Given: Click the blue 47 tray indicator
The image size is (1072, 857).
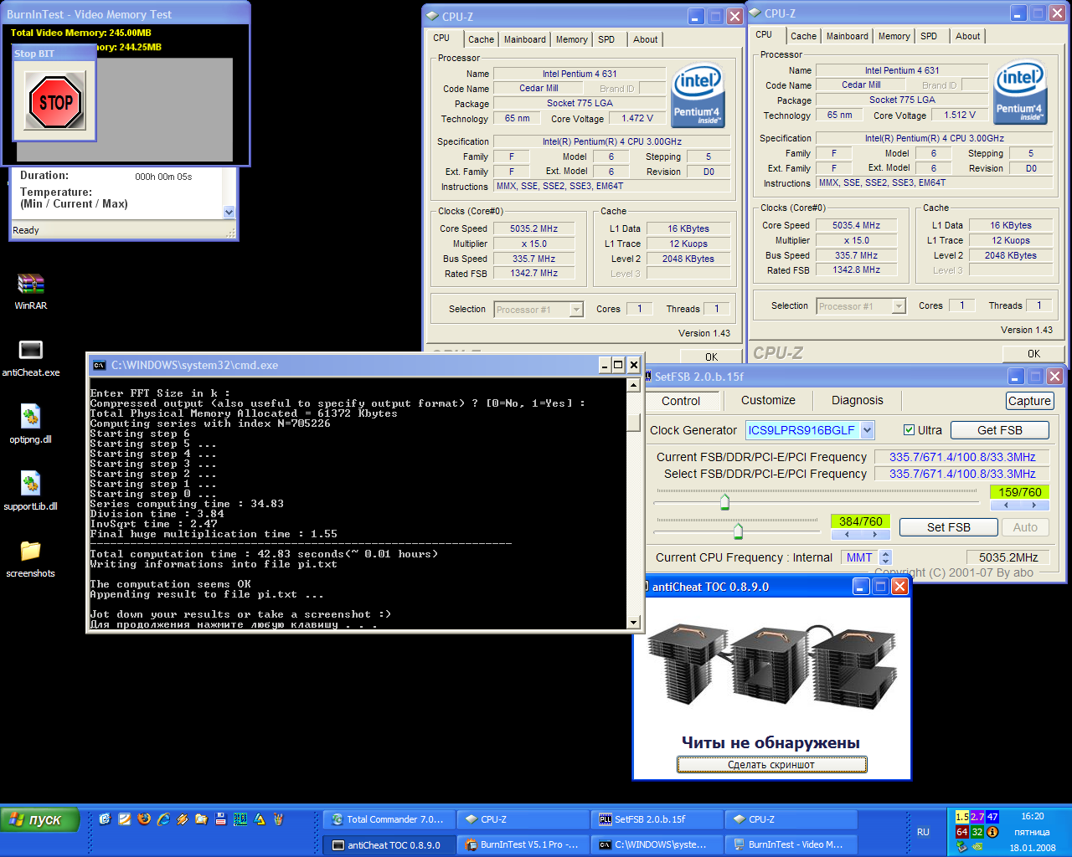Looking at the screenshot, I should (992, 817).
